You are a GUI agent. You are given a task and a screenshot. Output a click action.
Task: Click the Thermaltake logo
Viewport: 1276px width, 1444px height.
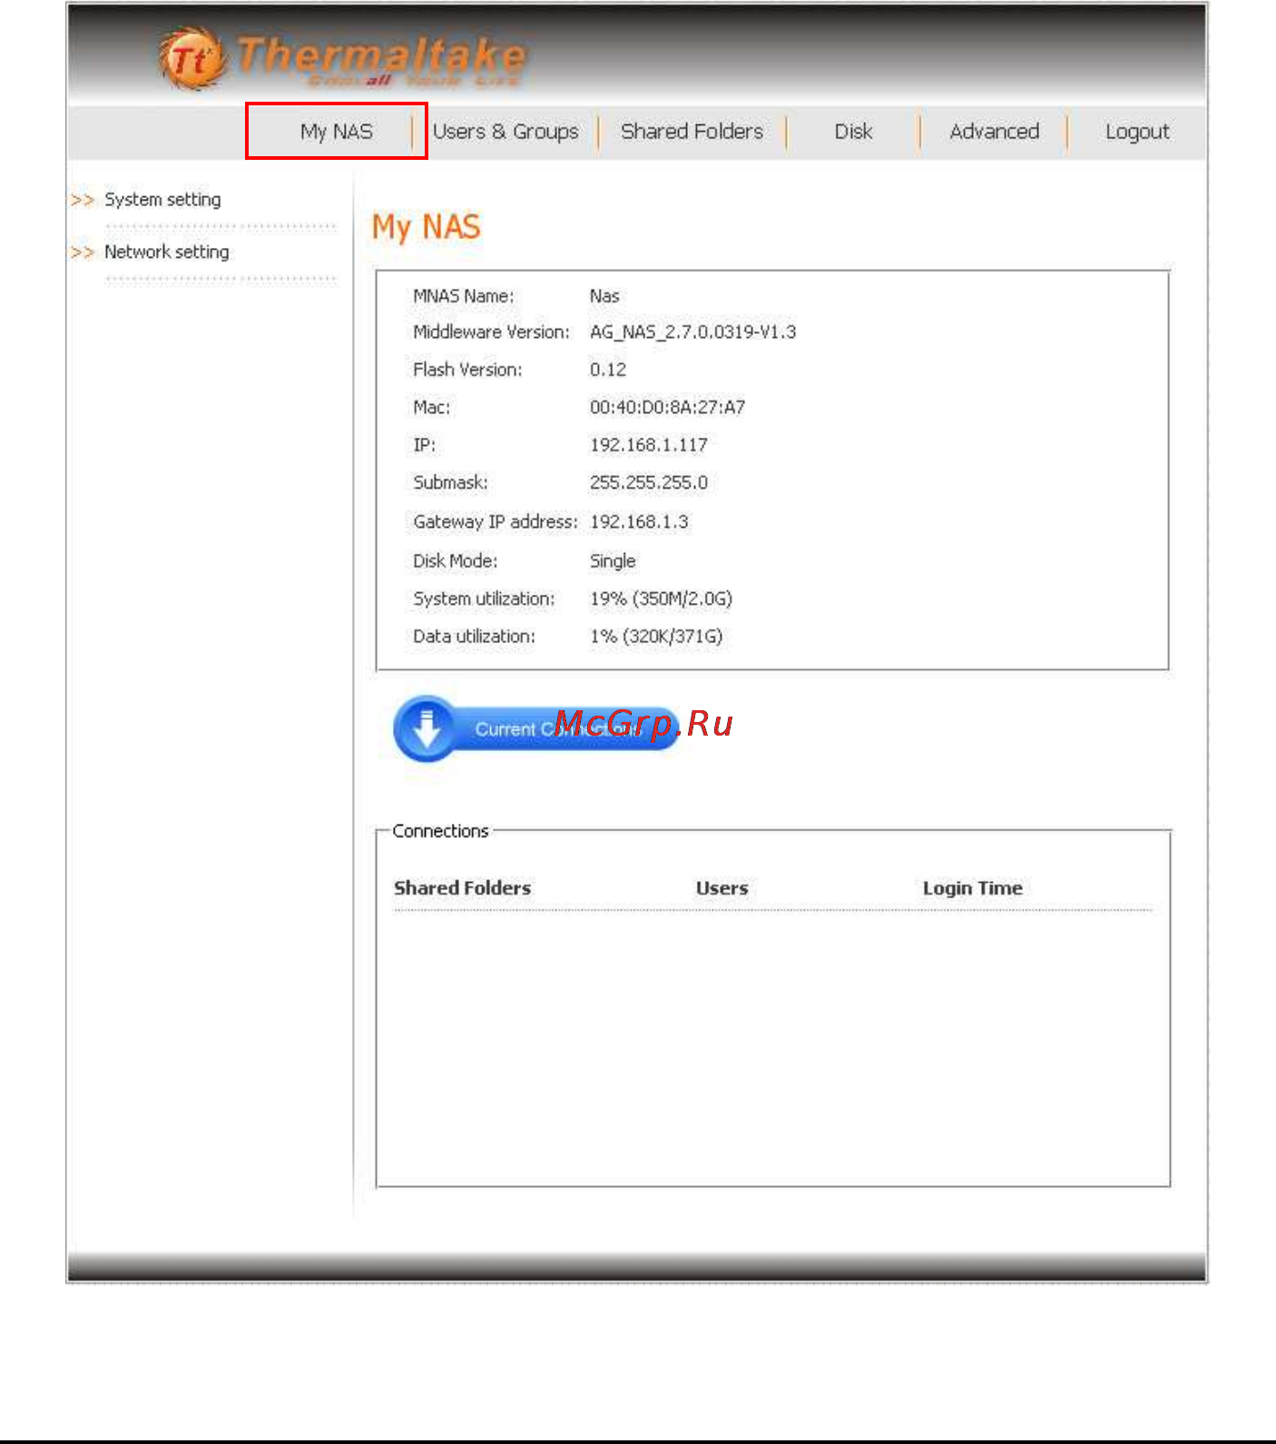click(343, 59)
